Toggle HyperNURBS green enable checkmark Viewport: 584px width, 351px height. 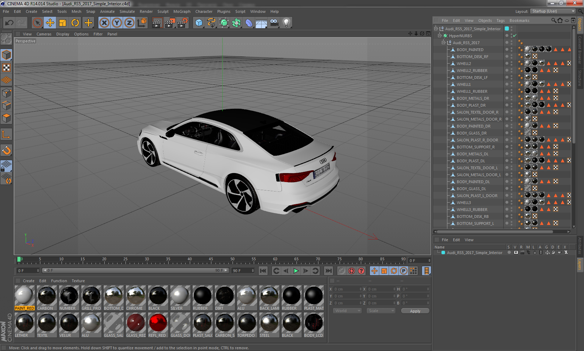(x=515, y=35)
